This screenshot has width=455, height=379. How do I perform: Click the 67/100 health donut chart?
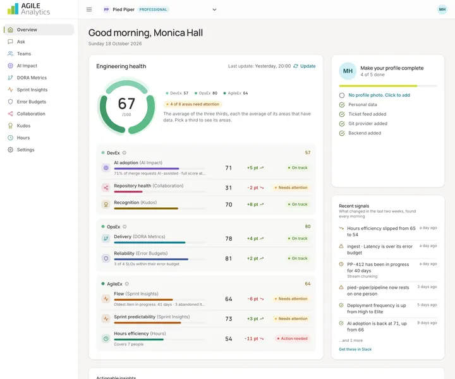(x=127, y=107)
